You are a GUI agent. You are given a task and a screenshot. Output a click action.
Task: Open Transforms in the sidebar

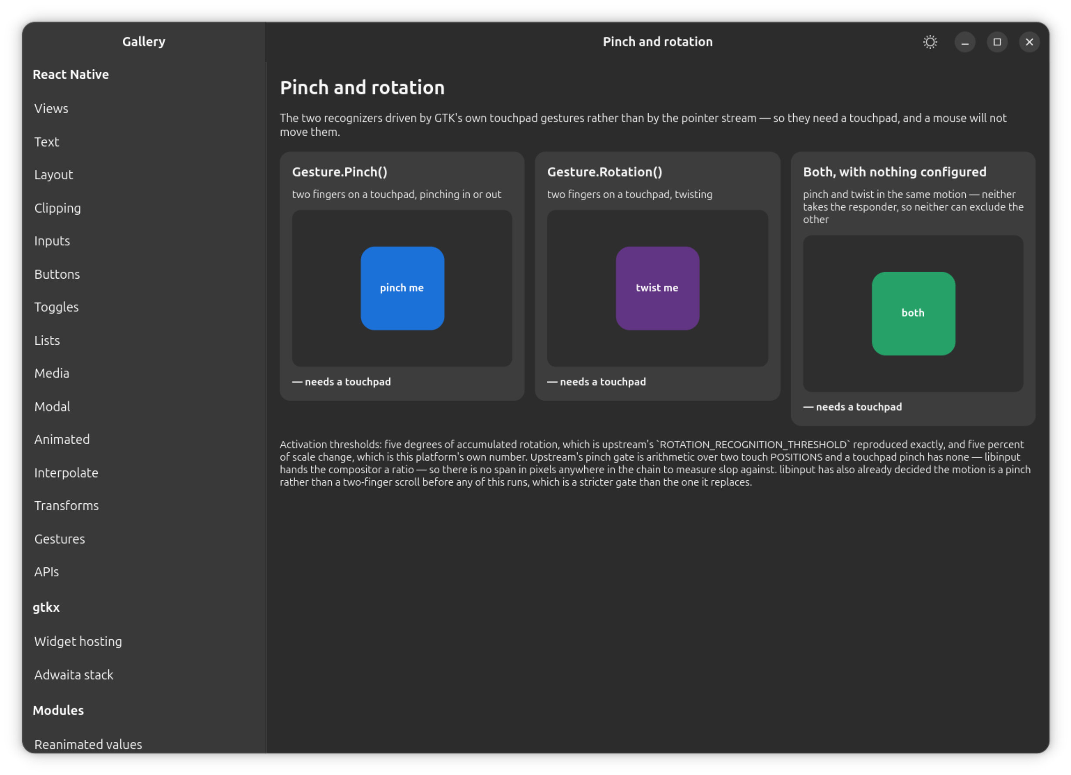(x=144, y=505)
